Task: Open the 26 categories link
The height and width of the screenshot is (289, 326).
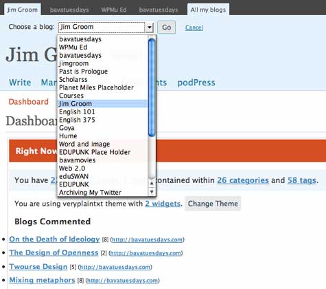Action: pyautogui.click(x=243, y=180)
